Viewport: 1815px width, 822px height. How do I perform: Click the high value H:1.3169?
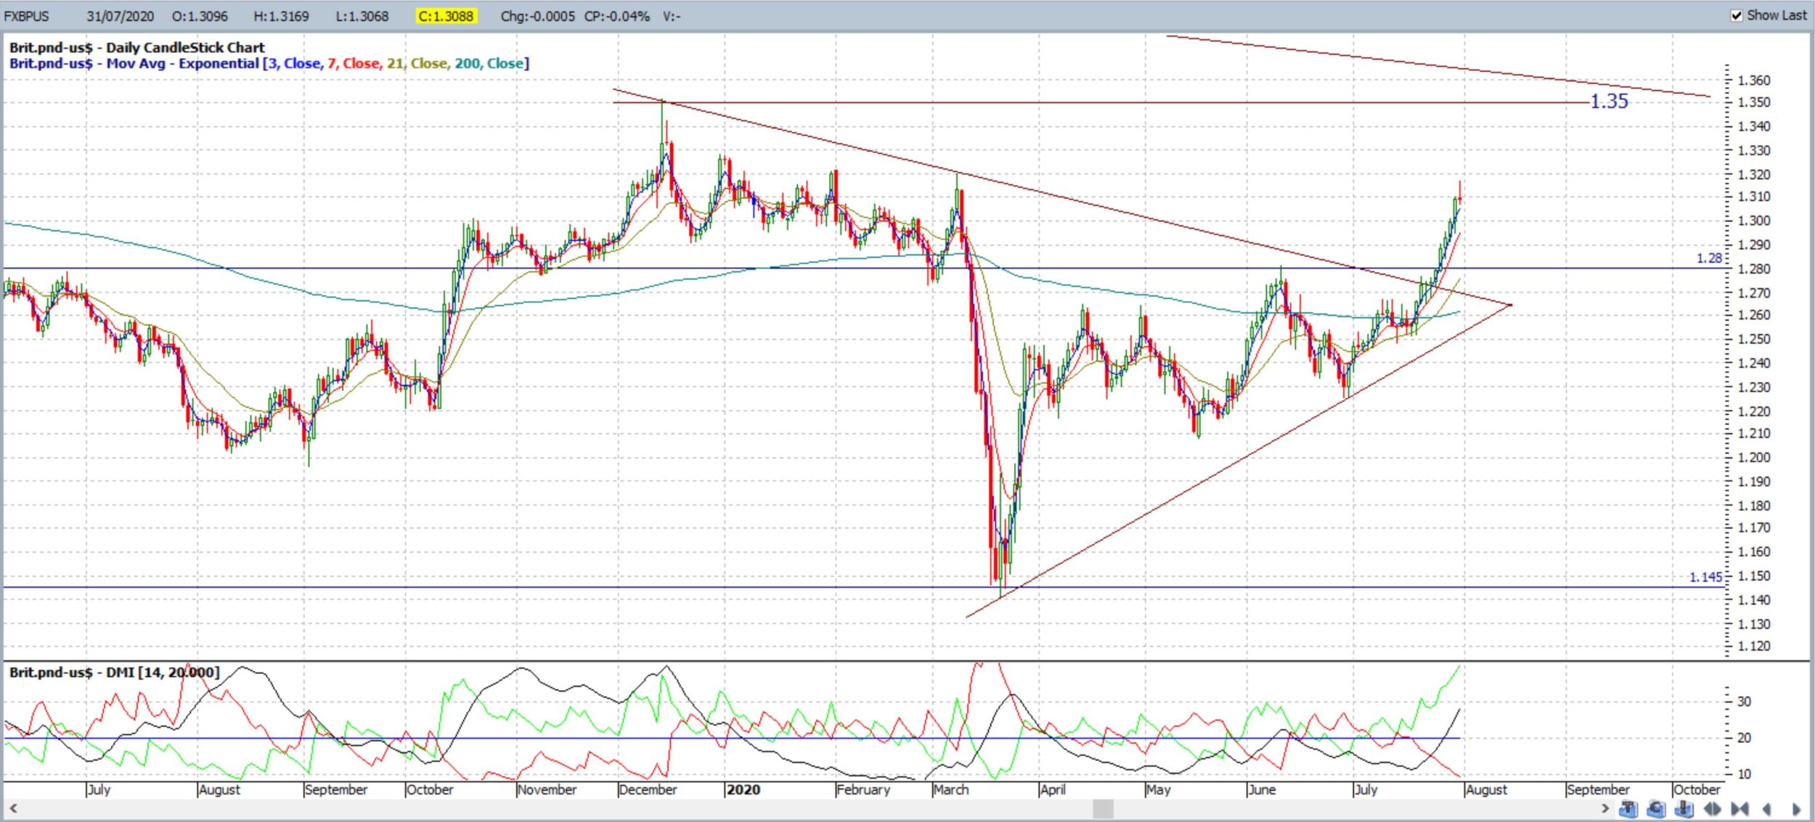pyautogui.click(x=281, y=16)
